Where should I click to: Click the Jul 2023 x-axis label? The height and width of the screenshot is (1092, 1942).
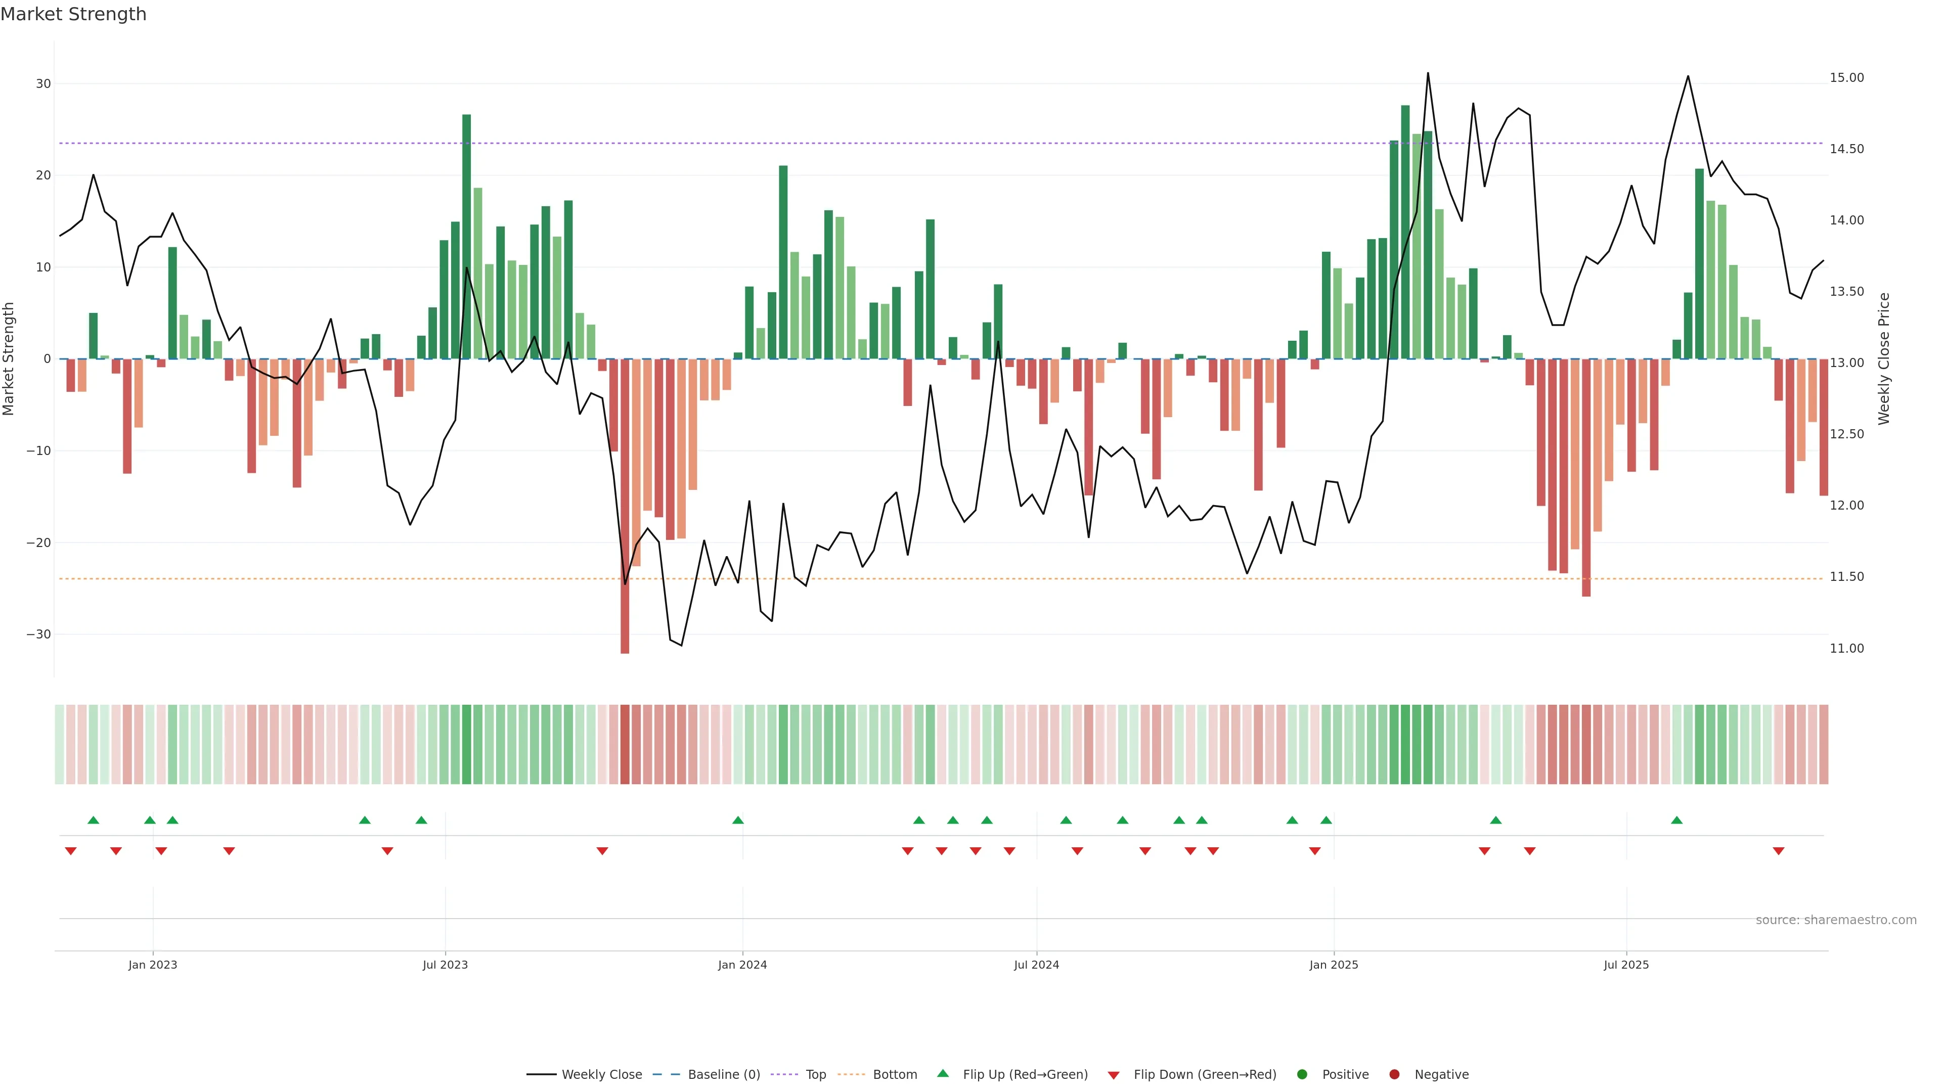pyautogui.click(x=445, y=965)
